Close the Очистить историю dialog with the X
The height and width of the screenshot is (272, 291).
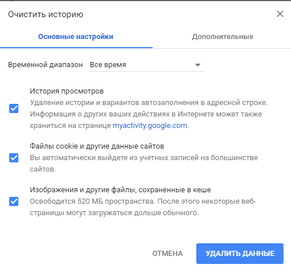tap(280, 14)
